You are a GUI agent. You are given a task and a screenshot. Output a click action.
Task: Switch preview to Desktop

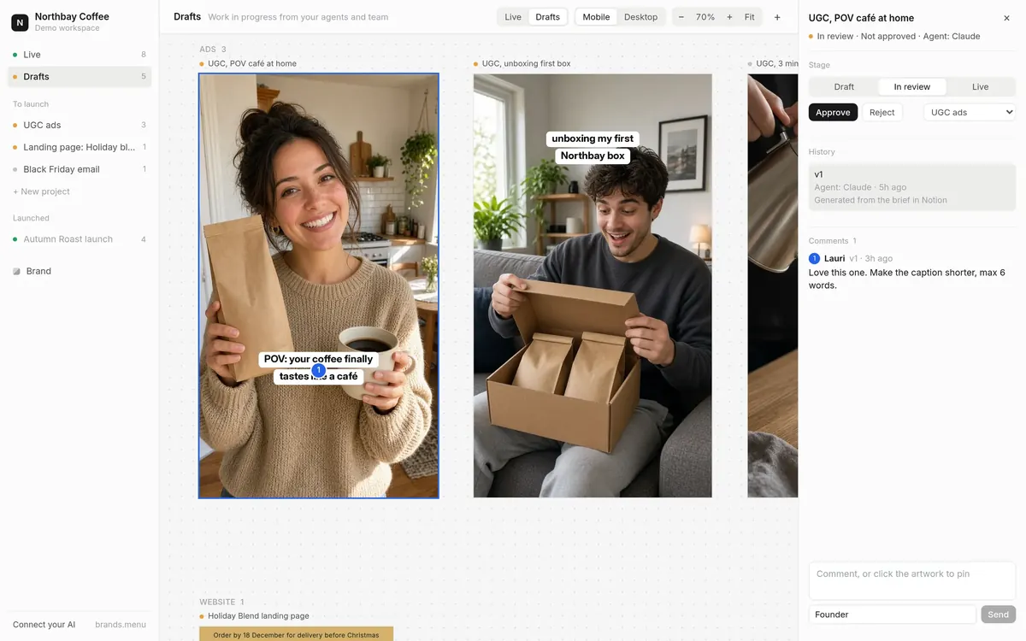(641, 17)
